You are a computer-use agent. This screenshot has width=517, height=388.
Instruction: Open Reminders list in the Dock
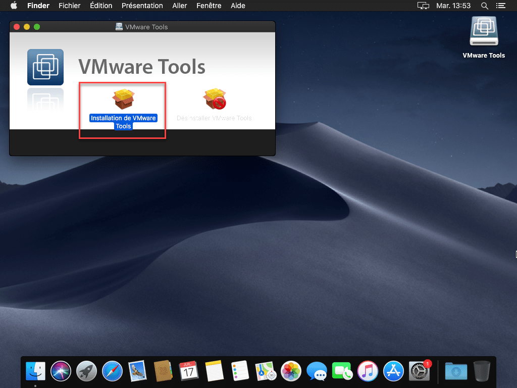coord(240,371)
